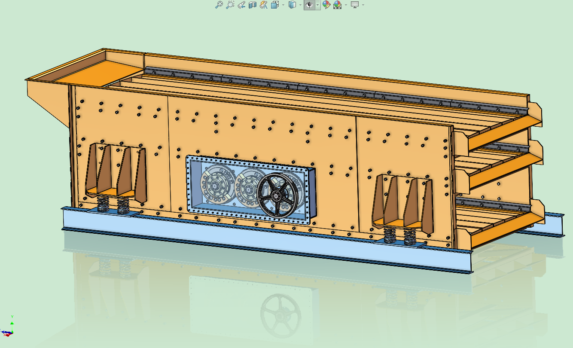This screenshot has width=573, height=348.
Task: Click the Previous View icon
Action: point(241,5)
